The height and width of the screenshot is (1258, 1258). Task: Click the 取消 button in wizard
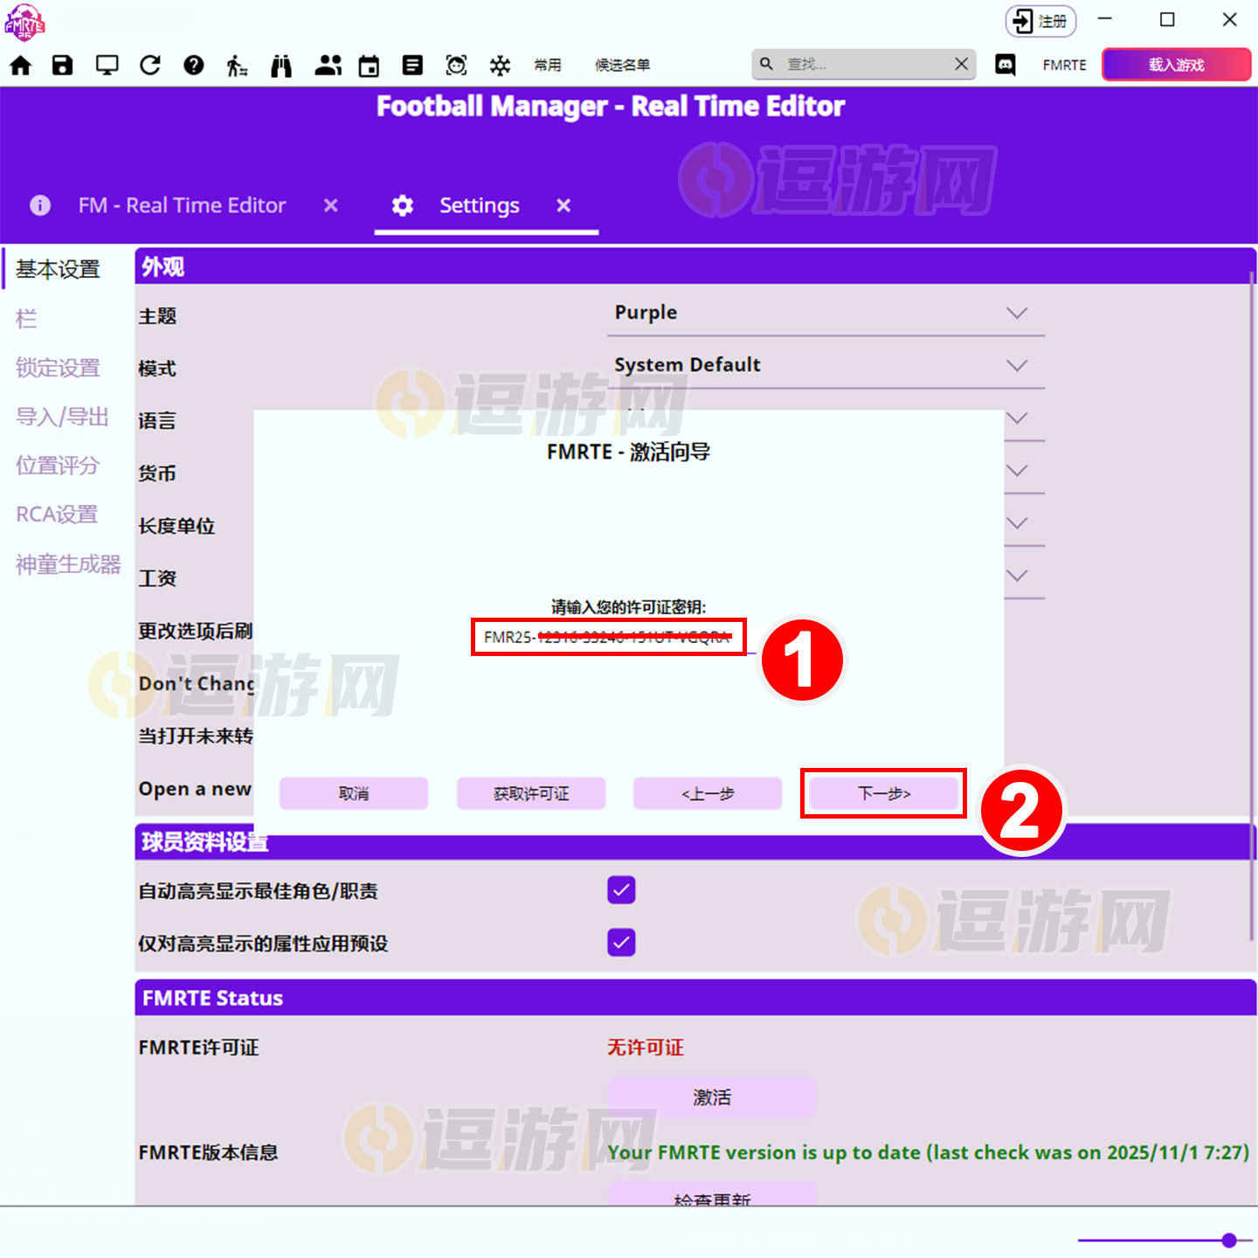[x=354, y=793]
